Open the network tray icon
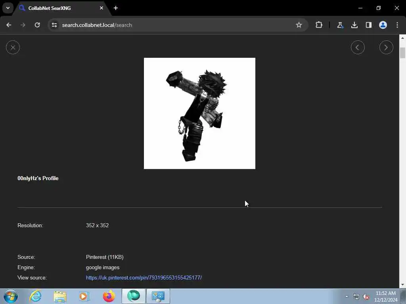406x304 pixels. click(356, 297)
